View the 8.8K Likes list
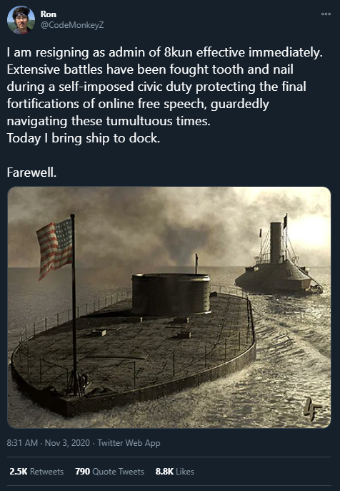 [175, 471]
